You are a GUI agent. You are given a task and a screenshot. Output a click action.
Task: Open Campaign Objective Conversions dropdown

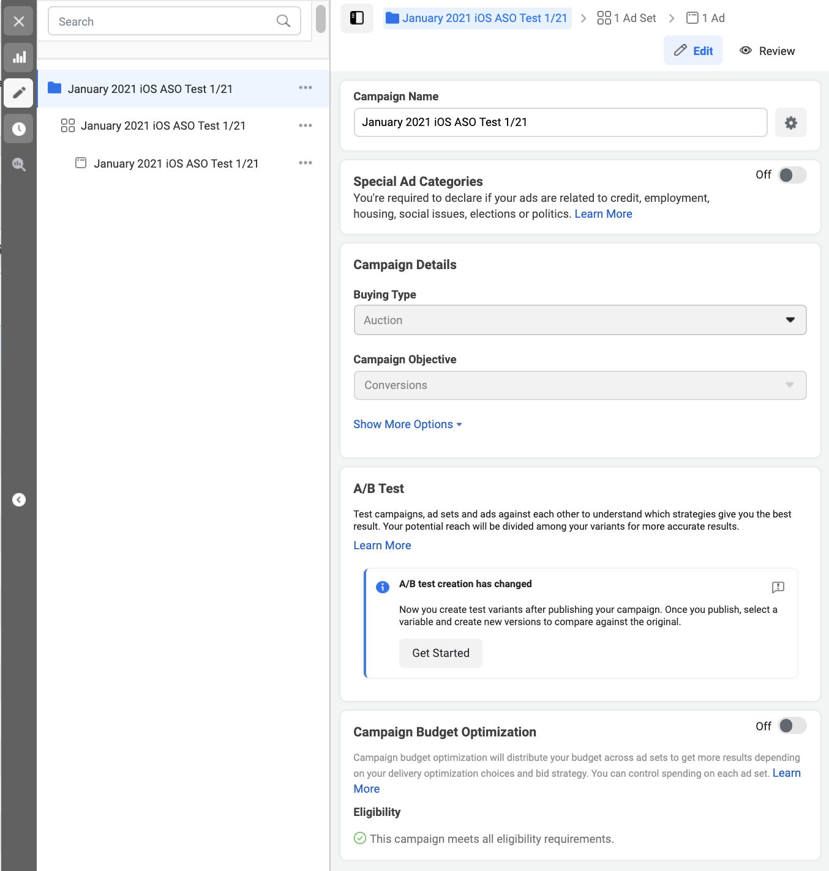580,385
